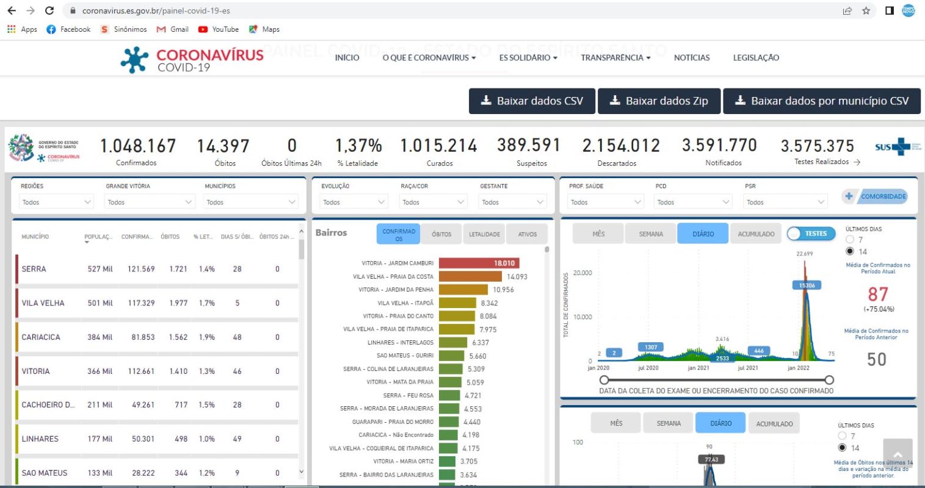
Task: Click the Coronavírus COVID-19 logo
Action: (x=192, y=60)
